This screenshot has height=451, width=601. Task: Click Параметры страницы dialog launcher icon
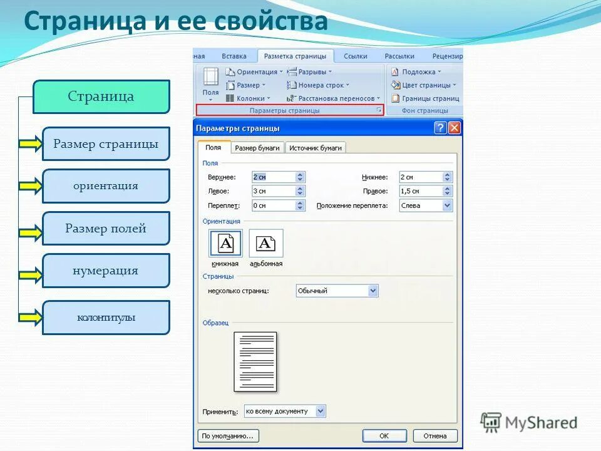coord(379,110)
